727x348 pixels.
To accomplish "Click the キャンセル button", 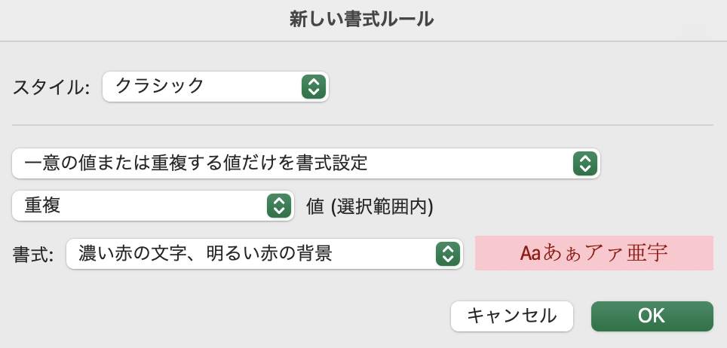I will (512, 316).
